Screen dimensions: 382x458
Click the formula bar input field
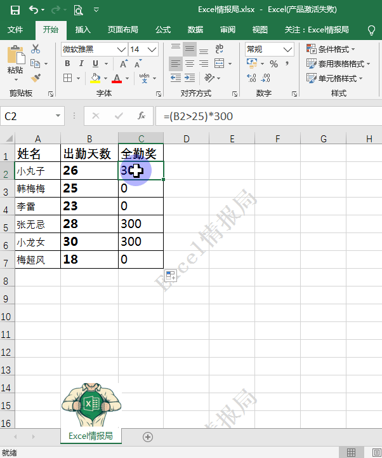pyautogui.click(x=267, y=116)
